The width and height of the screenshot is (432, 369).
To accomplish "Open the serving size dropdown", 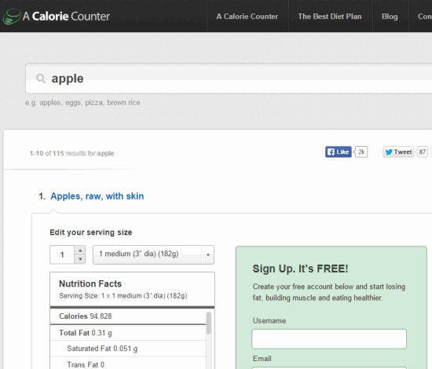I will coord(153,254).
